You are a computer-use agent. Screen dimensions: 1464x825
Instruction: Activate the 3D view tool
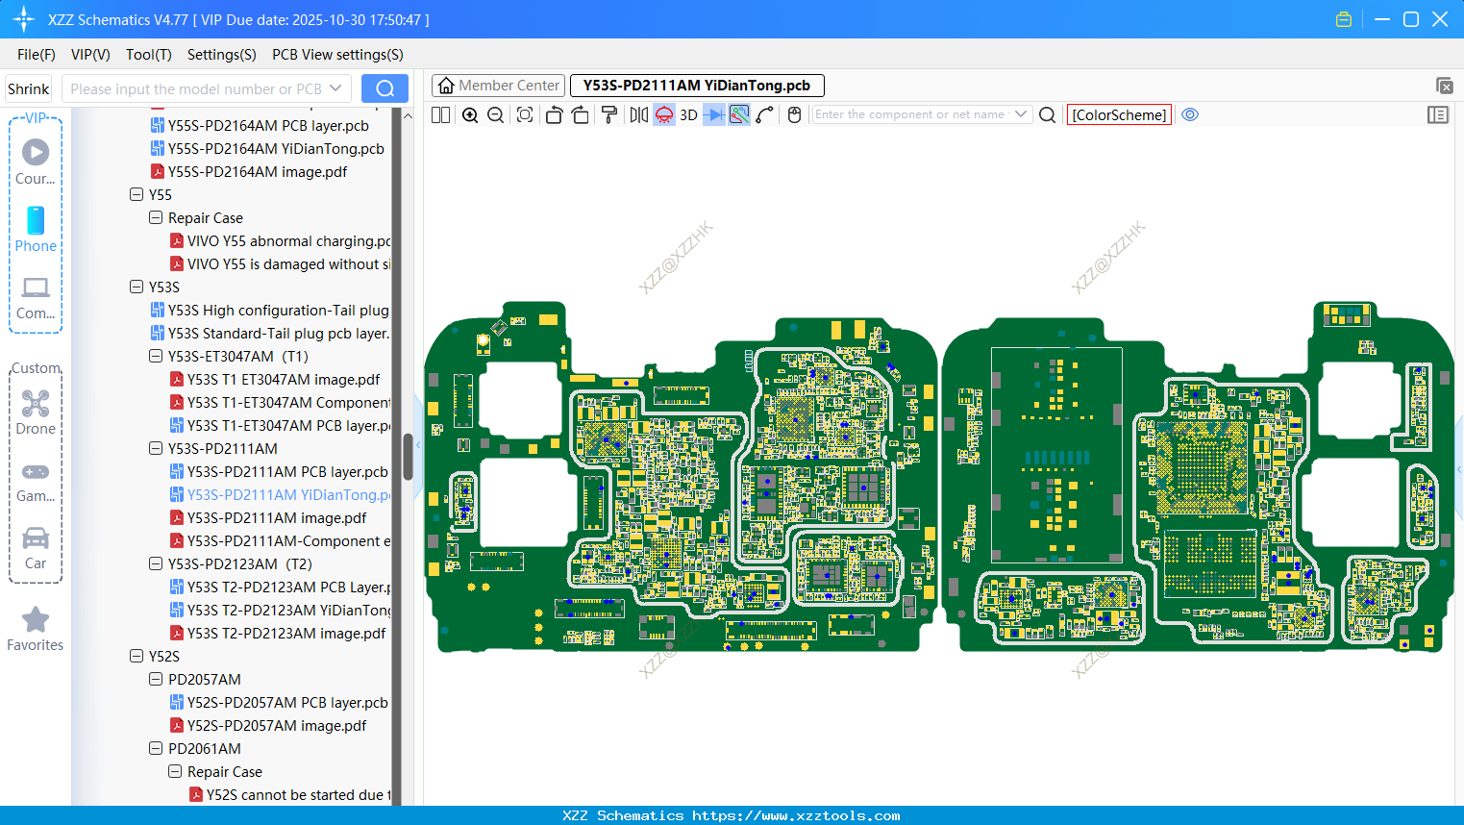687,114
